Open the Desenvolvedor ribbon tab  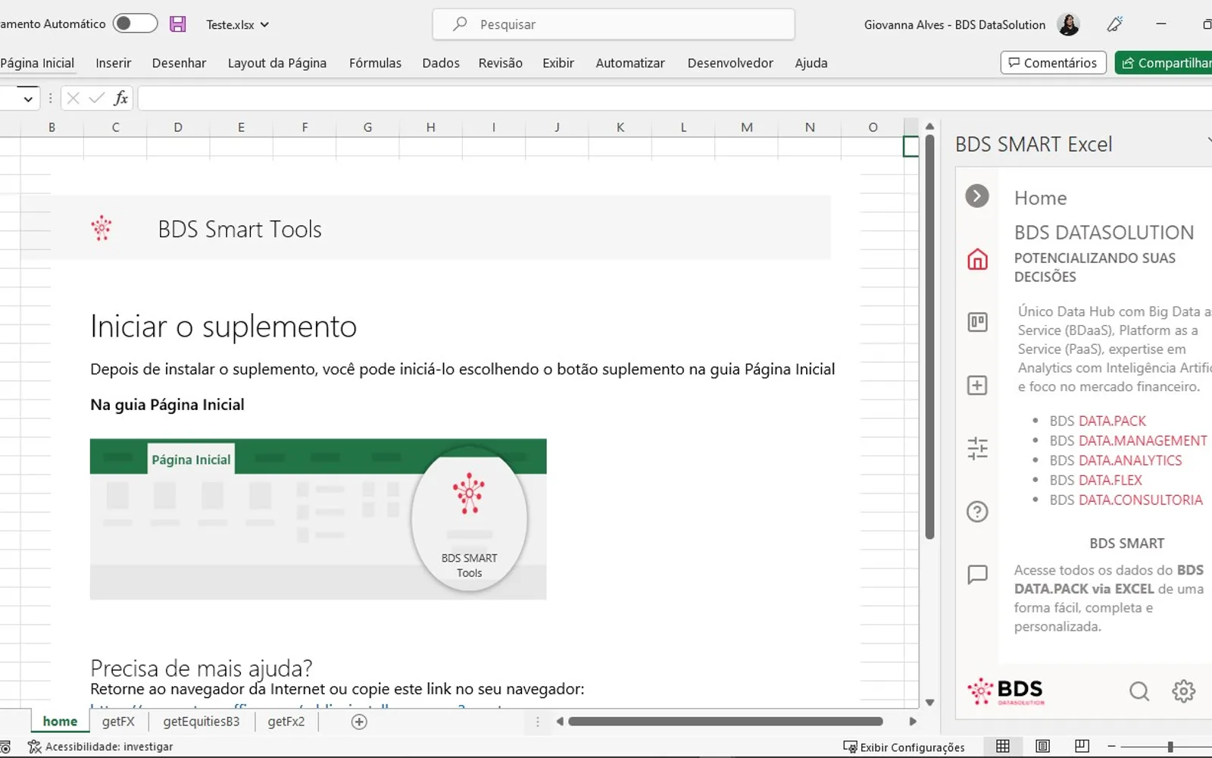click(730, 63)
